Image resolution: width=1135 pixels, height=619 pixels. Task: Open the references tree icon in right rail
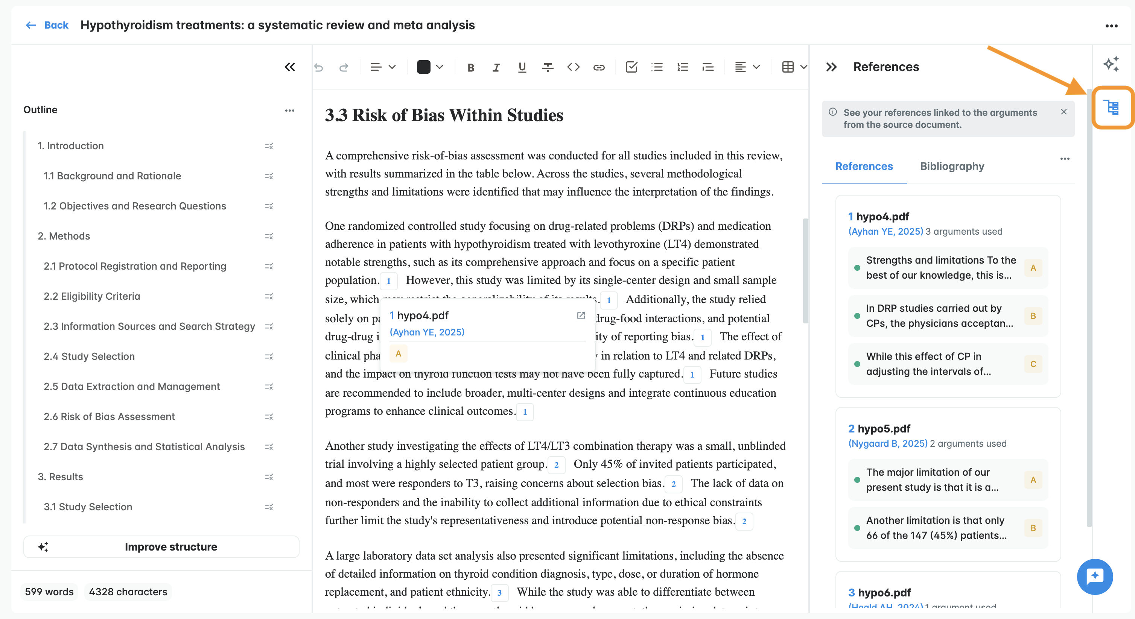click(x=1112, y=107)
